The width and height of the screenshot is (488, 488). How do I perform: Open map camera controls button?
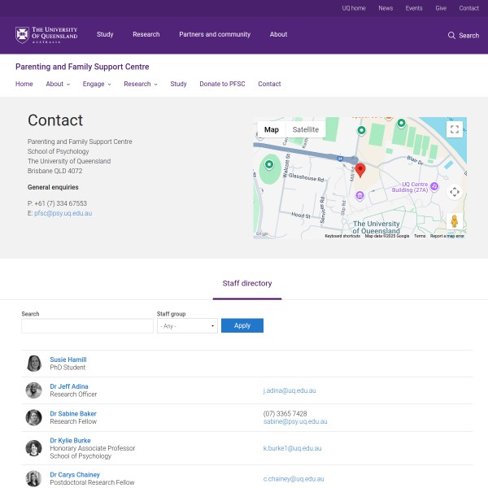(x=455, y=192)
